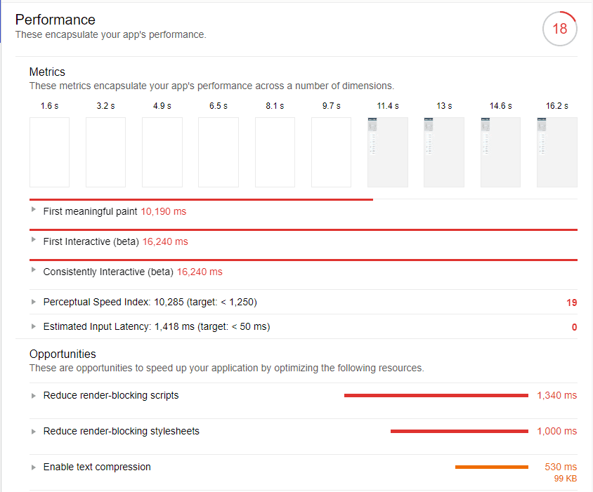
Task: Select the 13 s filmstrip frame
Action: coord(444,152)
